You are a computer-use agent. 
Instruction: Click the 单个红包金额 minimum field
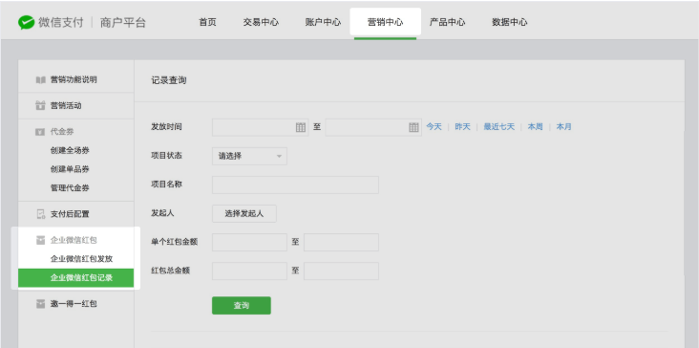[249, 242]
